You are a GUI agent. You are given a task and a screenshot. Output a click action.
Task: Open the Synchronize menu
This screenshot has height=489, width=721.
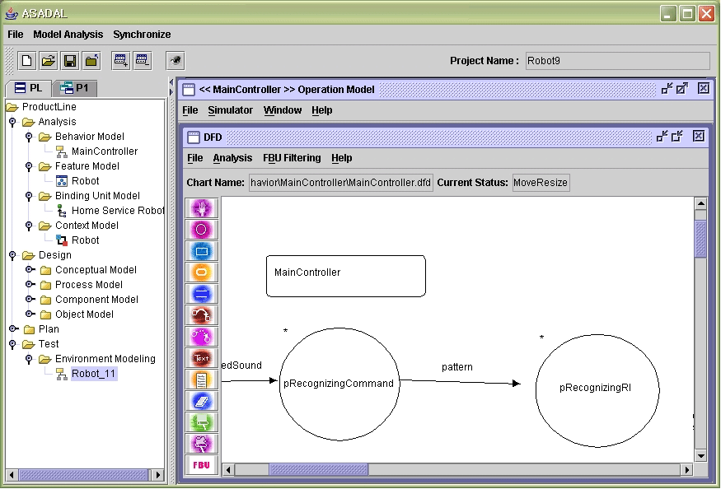pos(142,35)
